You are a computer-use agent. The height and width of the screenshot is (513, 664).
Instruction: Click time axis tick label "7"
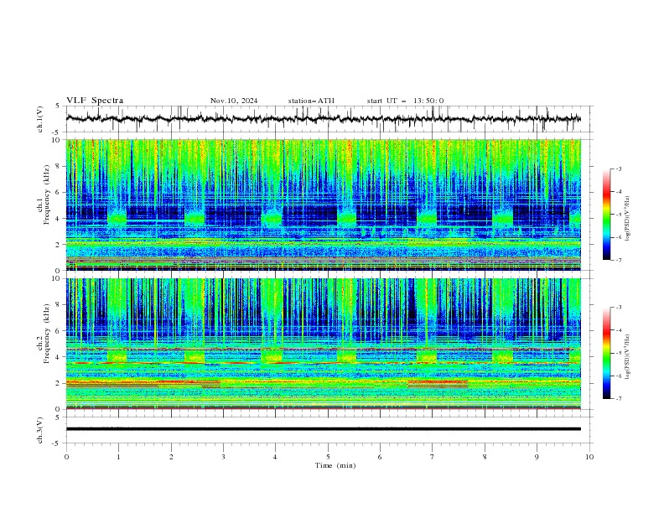pos(433,457)
